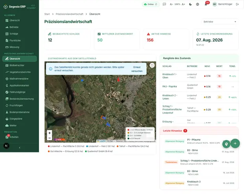Viewport: 244px width, 194px height.
Task: Toggle the Online sync status chip
Action: tap(150, 4)
